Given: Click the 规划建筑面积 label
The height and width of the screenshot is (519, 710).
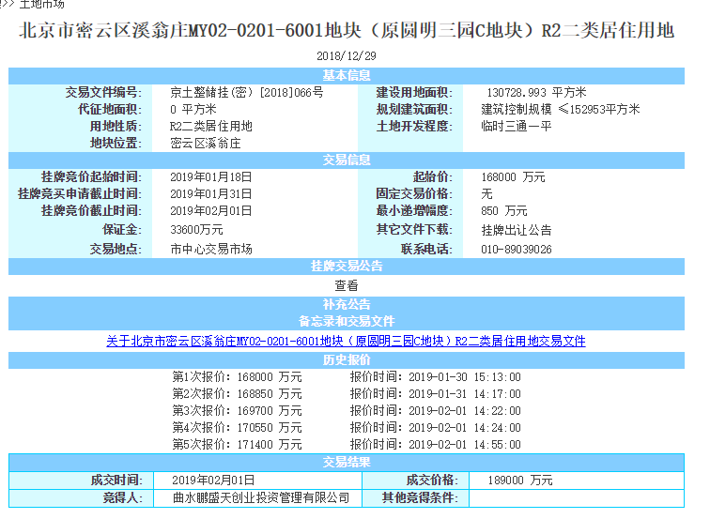Looking at the screenshot, I should 414,110.
